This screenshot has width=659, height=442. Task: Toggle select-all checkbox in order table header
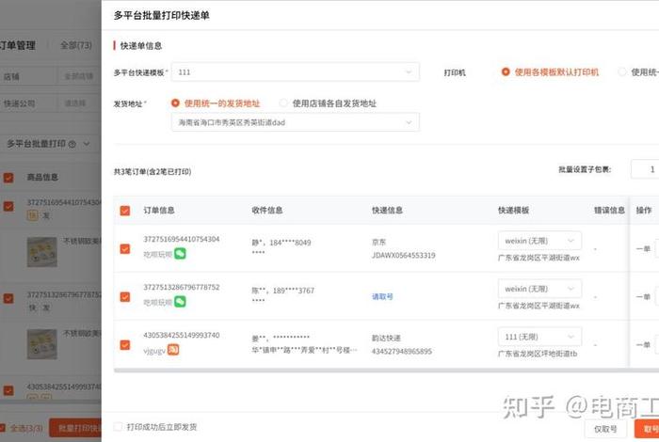[x=125, y=211]
